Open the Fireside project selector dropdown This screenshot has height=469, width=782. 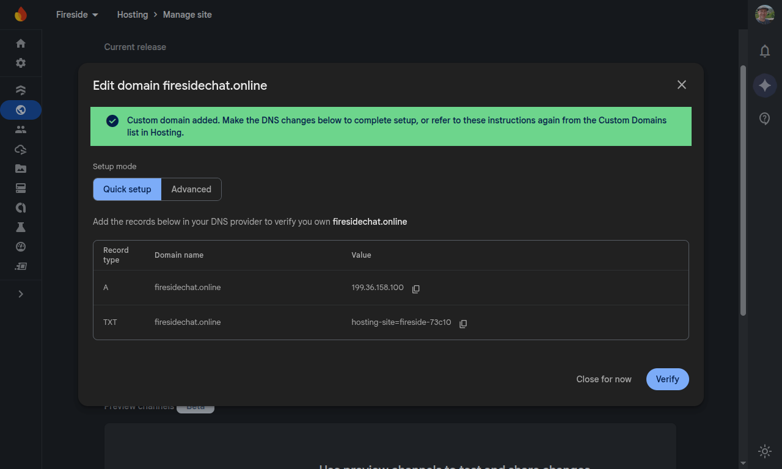pos(76,14)
